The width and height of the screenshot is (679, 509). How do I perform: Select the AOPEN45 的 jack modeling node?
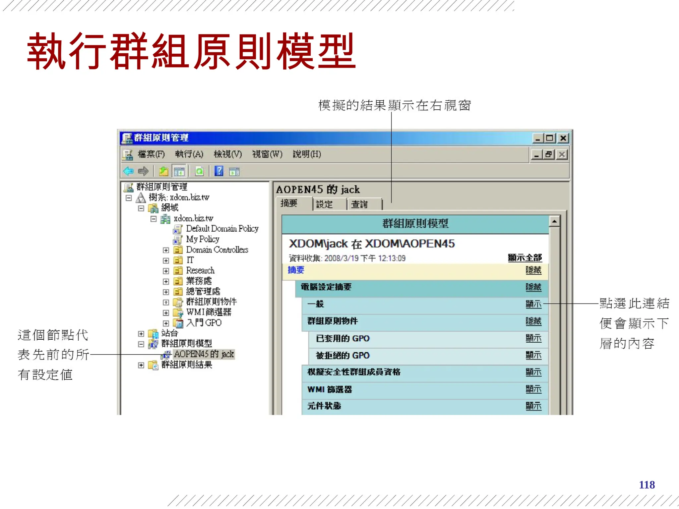coord(204,354)
